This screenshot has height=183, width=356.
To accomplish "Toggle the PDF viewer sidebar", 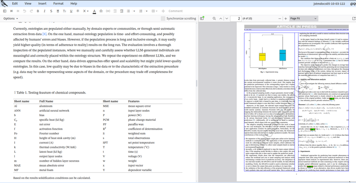I will tap(202, 18).
